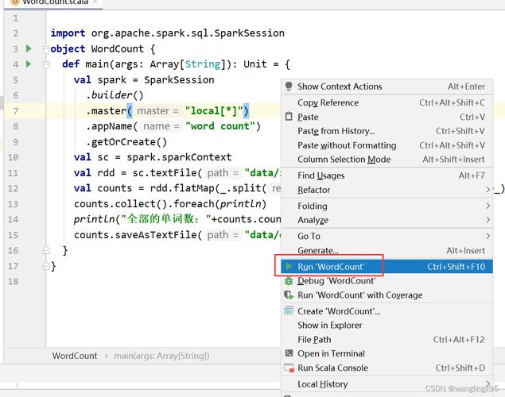Viewport: 505px width, 397px height.
Task: Click the Paste clipboard icon
Action: tap(289, 117)
